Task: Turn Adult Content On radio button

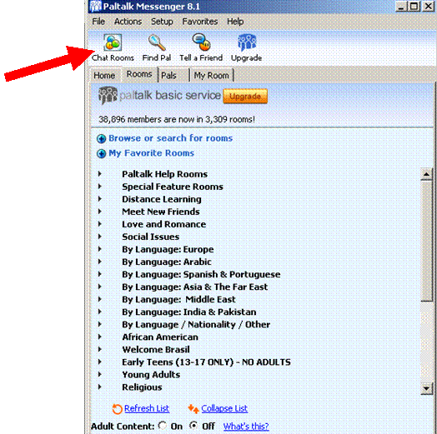Action: point(162,426)
